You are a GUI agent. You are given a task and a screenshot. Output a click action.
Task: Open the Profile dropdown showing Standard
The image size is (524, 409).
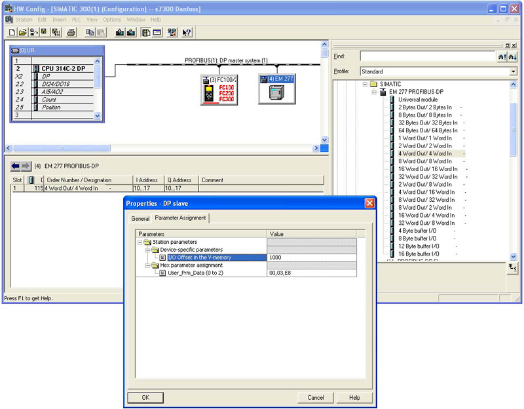coord(513,71)
